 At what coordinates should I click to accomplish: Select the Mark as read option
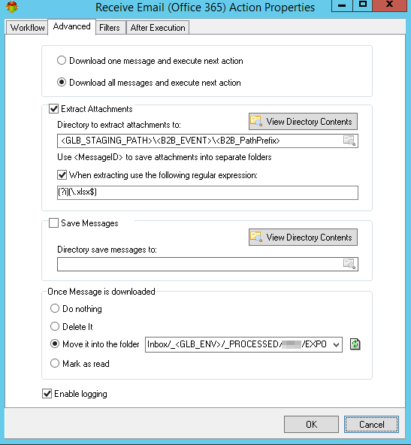(x=55, y=363)
